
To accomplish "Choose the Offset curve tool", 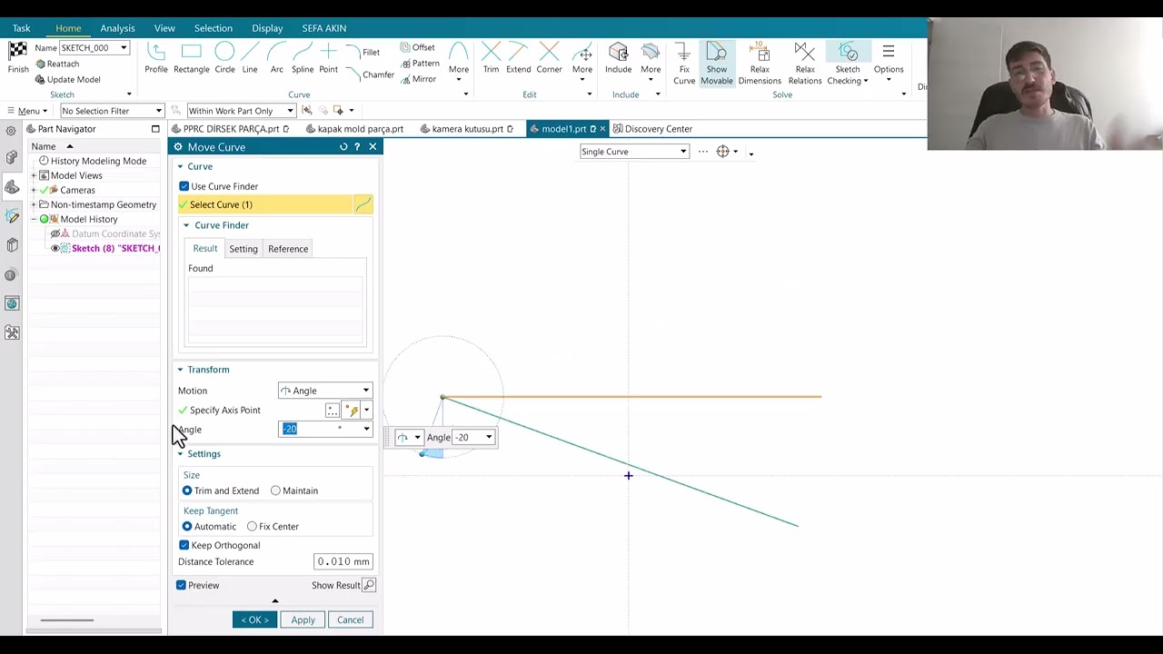I will tap(417, 47).
